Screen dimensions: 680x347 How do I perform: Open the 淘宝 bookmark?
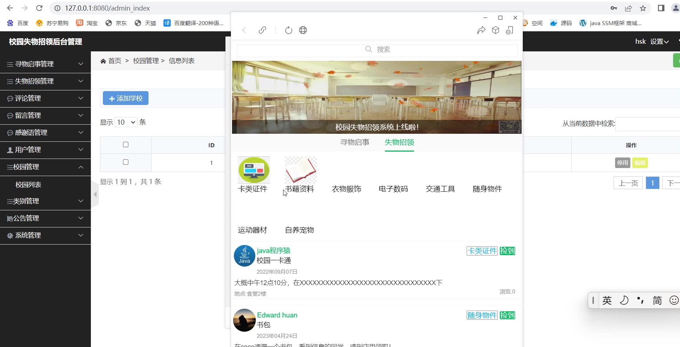click(87, 23)
